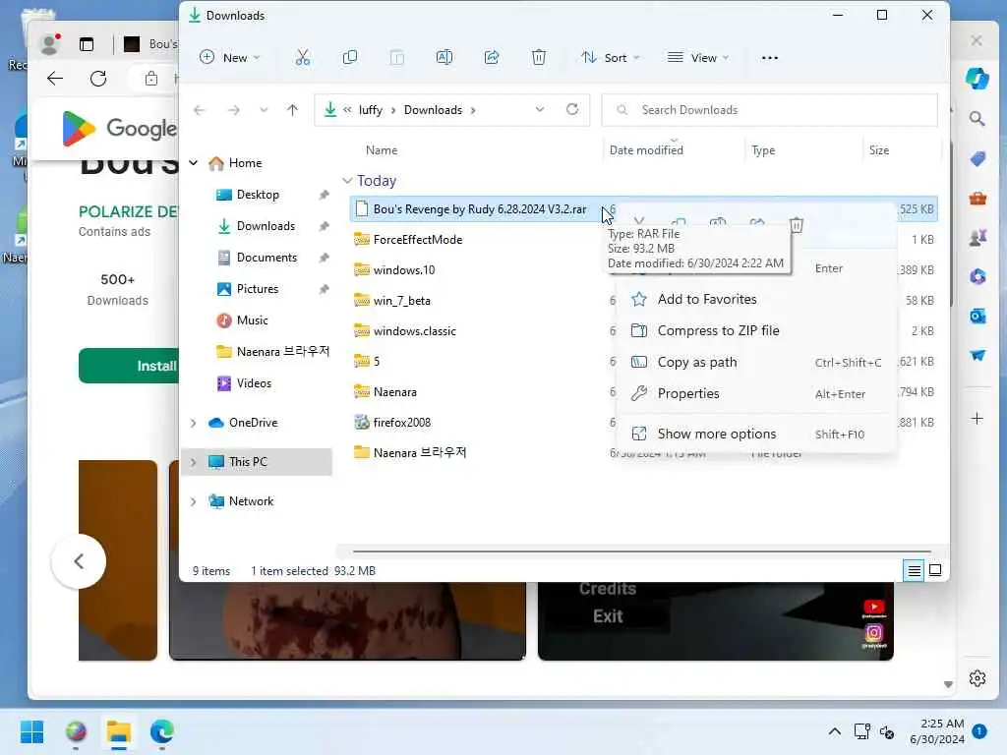Select Desktop in navigation pane

tap(258, 195)
